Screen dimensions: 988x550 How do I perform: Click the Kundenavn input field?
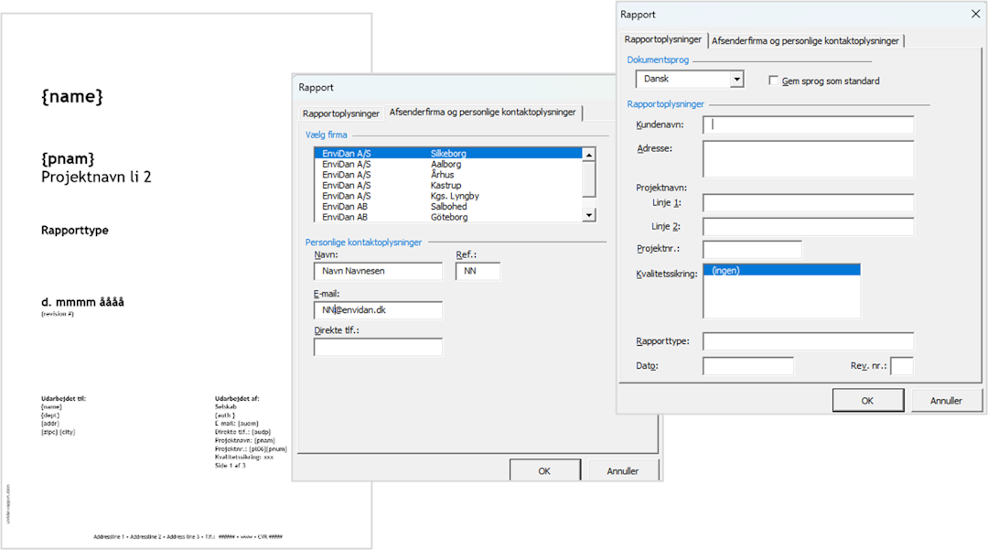pyautogui.click(x=809, y=124)
